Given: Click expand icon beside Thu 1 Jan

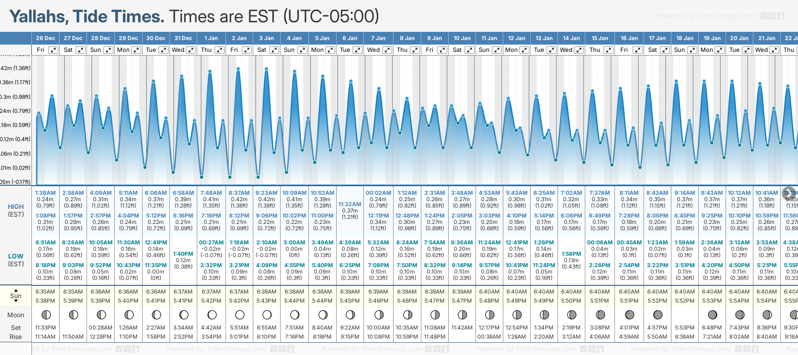Looking at the screenshot, I should [220, 50].
